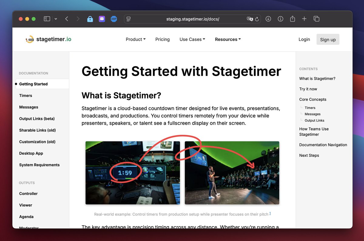The image size is (364, 241).
Task: Open Controller under Outputs
Action: [x=28, y=193]
